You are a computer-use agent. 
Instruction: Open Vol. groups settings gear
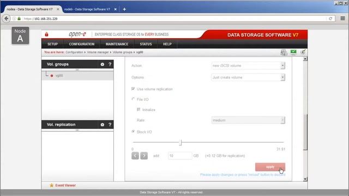coord(103,64)
